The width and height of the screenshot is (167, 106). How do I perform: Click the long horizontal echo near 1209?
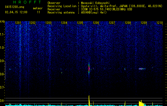(142, 69)
